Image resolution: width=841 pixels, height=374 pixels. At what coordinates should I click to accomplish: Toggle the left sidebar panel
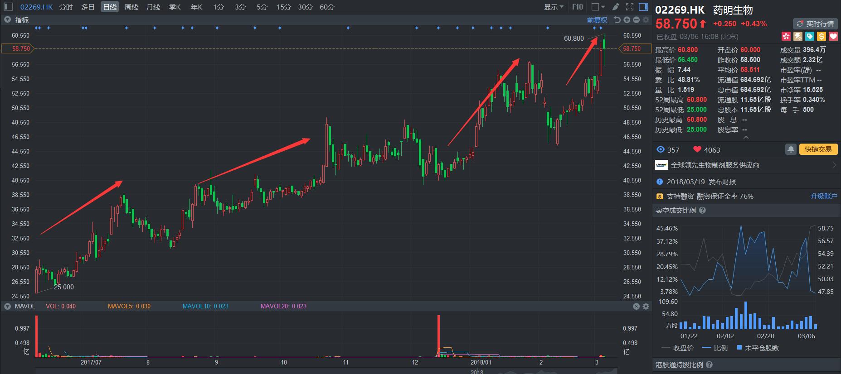(x=9, y=7)
